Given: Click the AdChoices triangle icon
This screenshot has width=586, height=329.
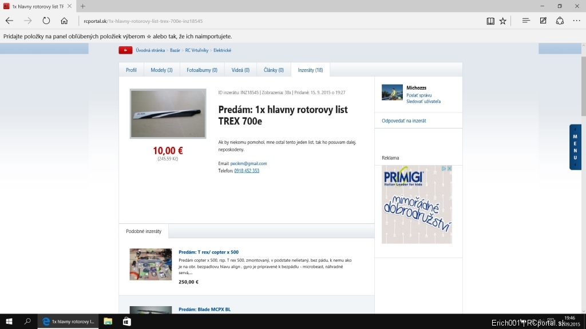Looking at the screenshot, I should (x=444, y=168).
